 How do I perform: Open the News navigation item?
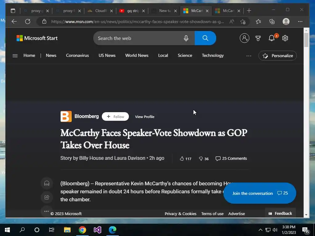[51, 56]
